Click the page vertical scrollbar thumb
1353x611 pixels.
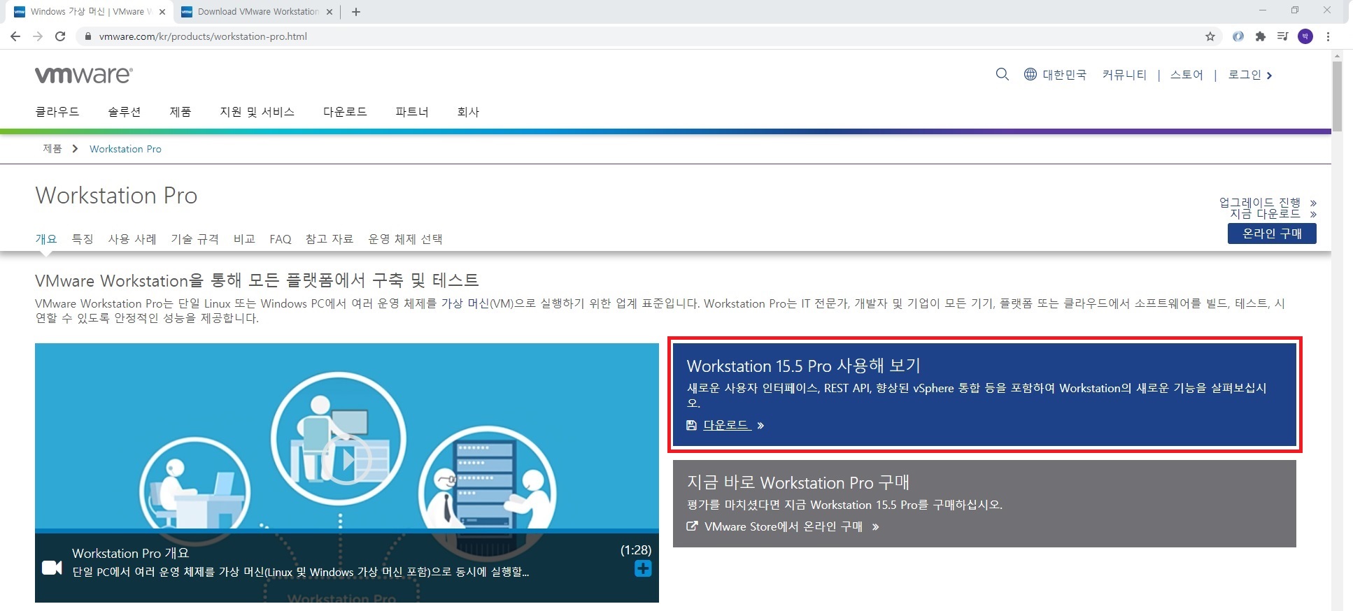click(1337, 96)
